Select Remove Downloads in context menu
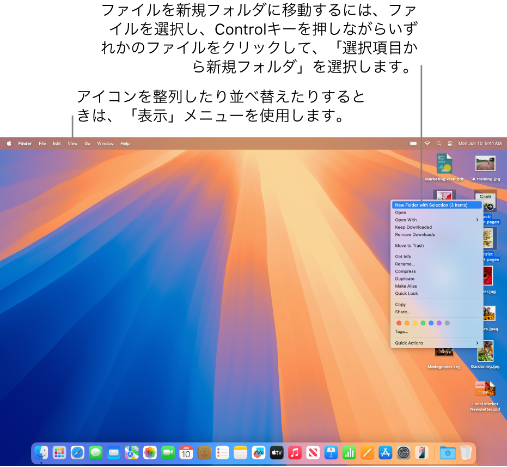Viewport: 507px width, 467px height. (x=437, y=235)
